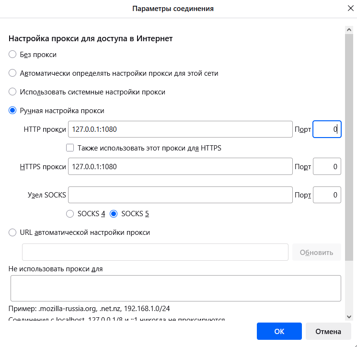Click the scrollbar up arrow

pos(349,30)
